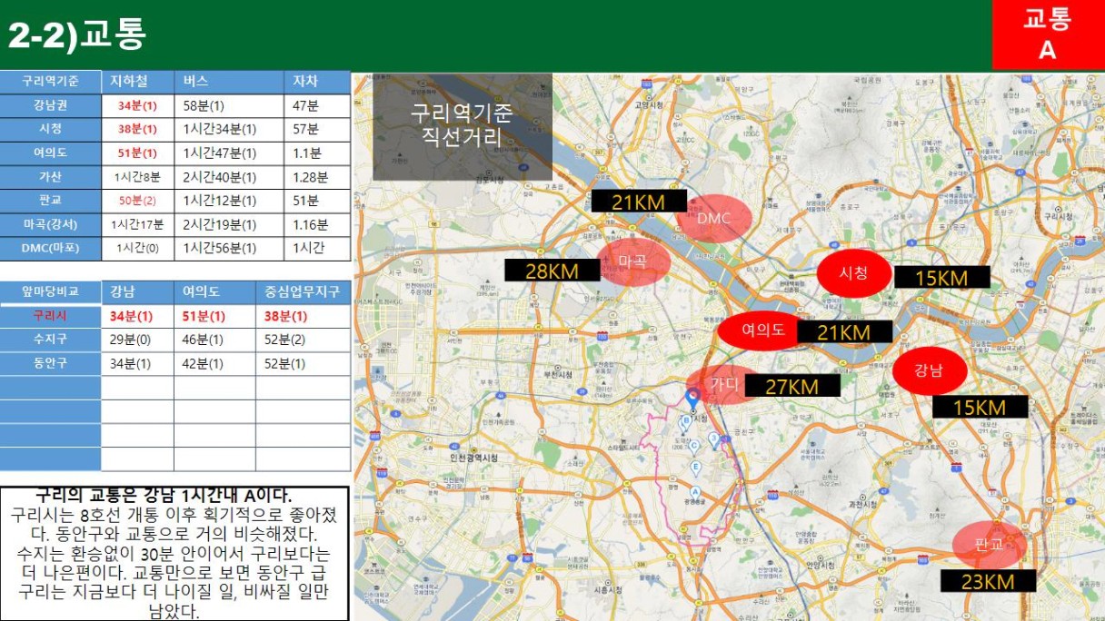Screen dimensions: 1105x621
Task: Select the red 50분(2) cell
Action: pyautogui.click(x=136, y=200)
